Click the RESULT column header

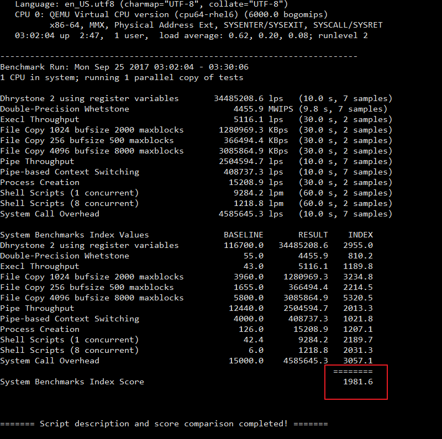tap(313, 235)
